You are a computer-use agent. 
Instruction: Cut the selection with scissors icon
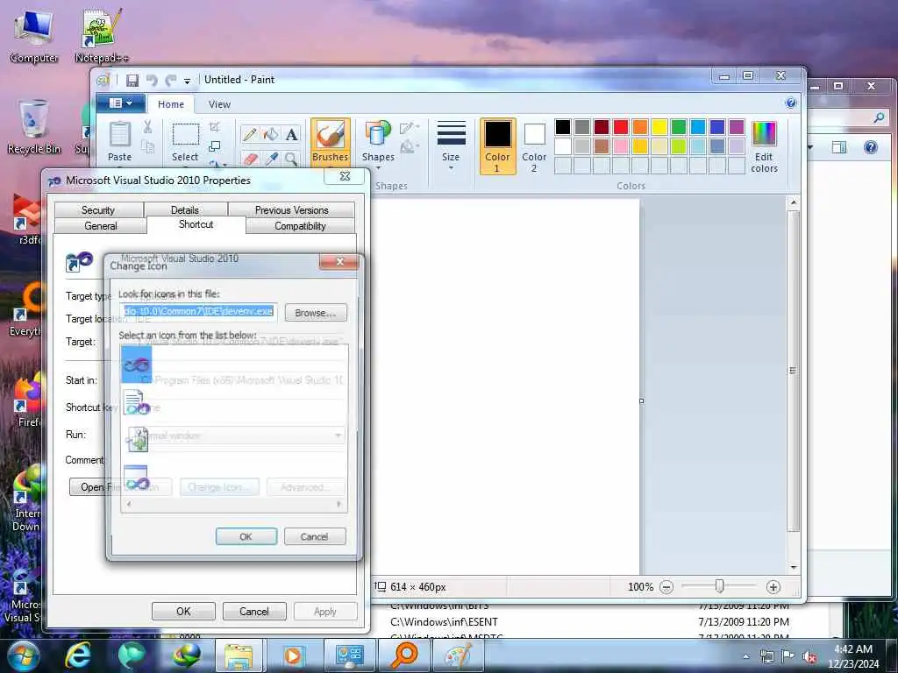coord(147,126)
